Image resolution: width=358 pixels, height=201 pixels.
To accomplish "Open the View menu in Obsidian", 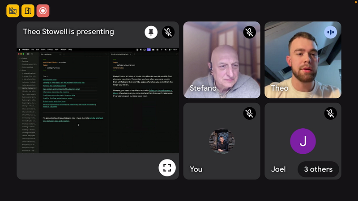I will 56,50.
